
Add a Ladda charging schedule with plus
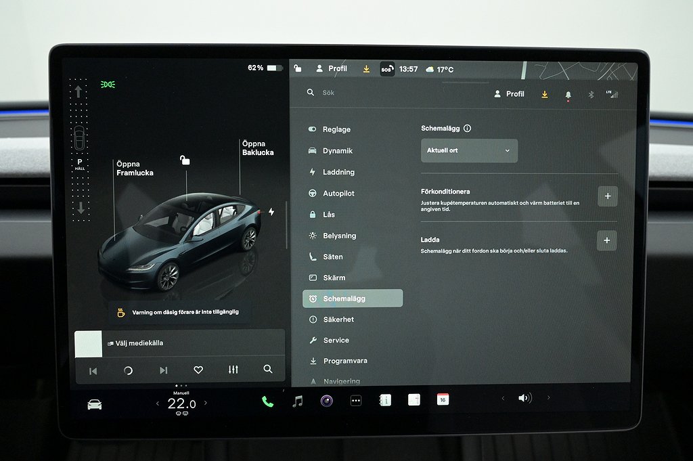(x=607, y=240)
